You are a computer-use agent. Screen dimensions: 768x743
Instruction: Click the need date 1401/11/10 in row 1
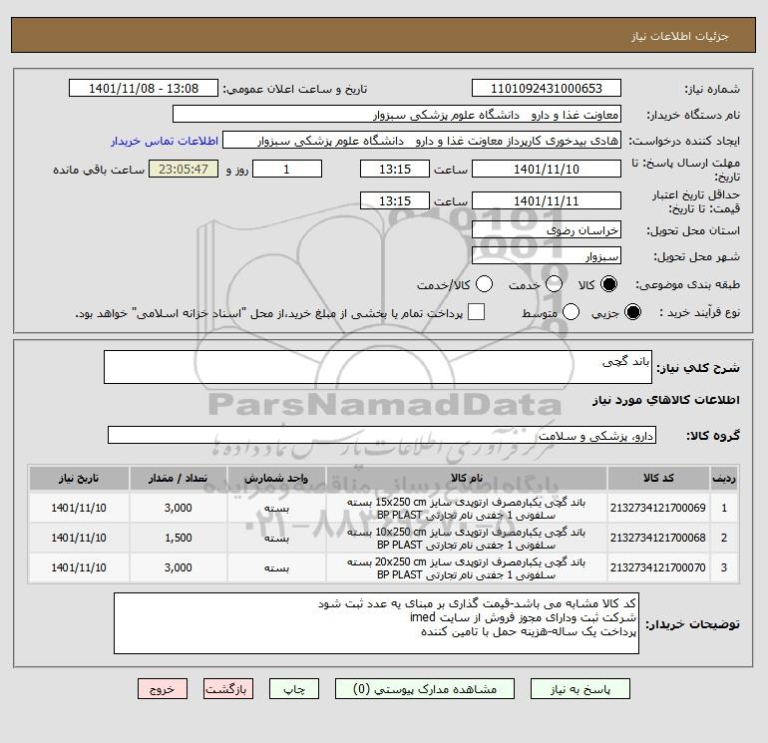point(79,508)
